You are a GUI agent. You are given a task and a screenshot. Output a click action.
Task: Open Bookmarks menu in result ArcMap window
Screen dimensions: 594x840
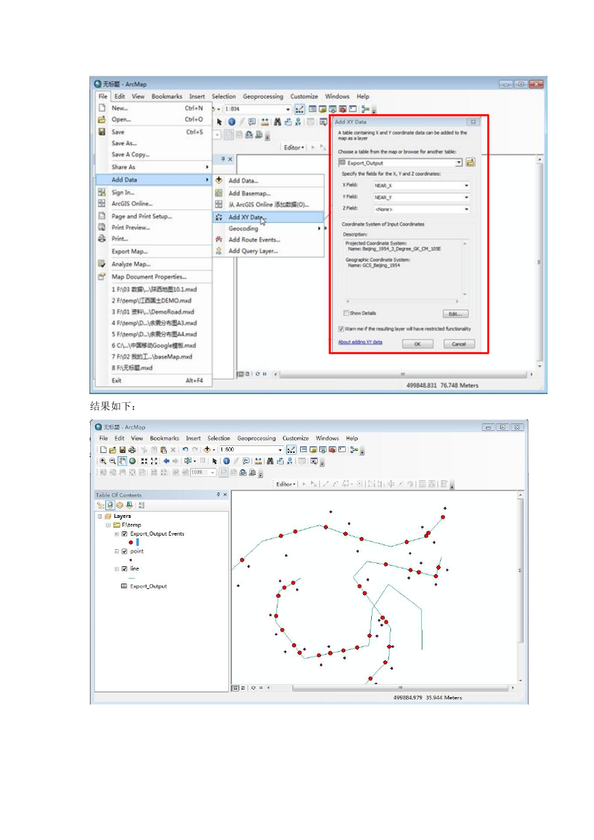pos(164,438)
